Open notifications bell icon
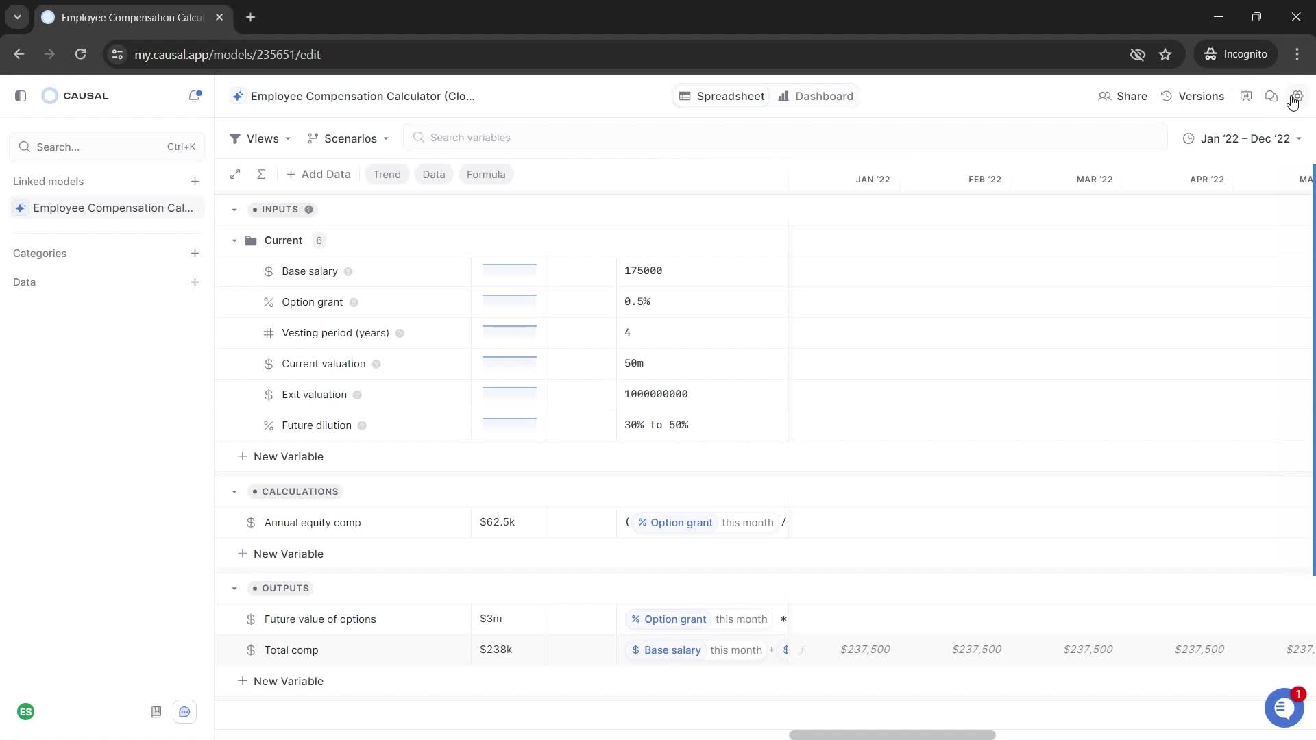The width and height of the screenshot is (1316, 740). pos(195,96)
